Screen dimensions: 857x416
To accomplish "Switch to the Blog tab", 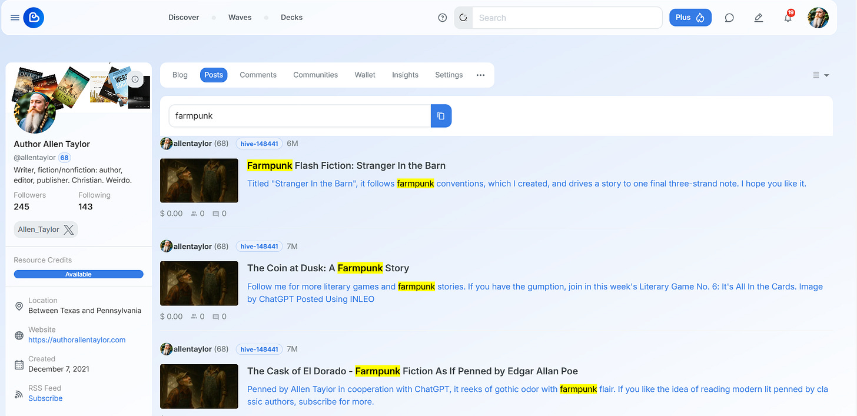I will pyautogui.click(x=180, y=75).
